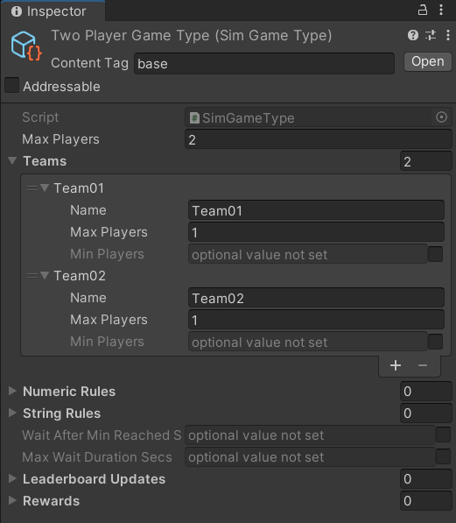Expand the Leaderboard Updates section
Viewport: 456px width, 523px height.
(x=12, y=478)
